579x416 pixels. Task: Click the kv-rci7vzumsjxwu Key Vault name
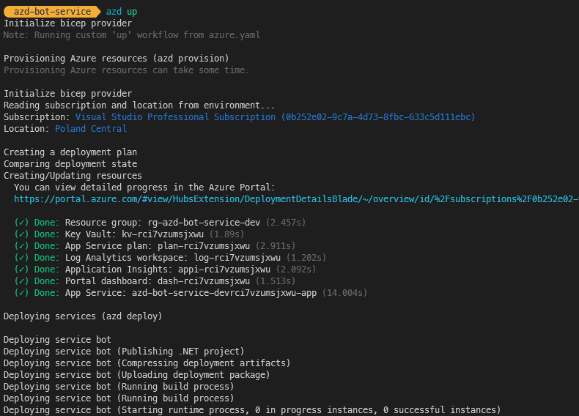coord(163,234)
